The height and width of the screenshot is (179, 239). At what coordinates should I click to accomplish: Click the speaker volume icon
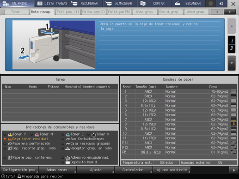tap(221, 3)
